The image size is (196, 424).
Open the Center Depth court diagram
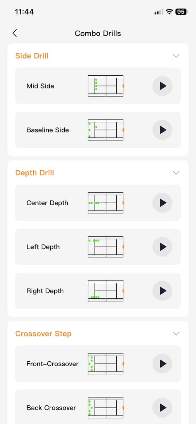coord(106,203)
